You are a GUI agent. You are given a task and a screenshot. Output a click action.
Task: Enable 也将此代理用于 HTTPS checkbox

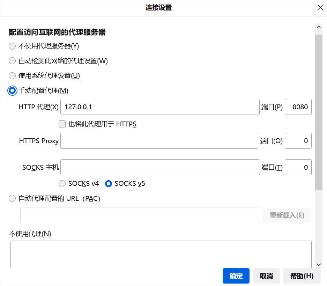pyautogui.click(x=62, y=124)
